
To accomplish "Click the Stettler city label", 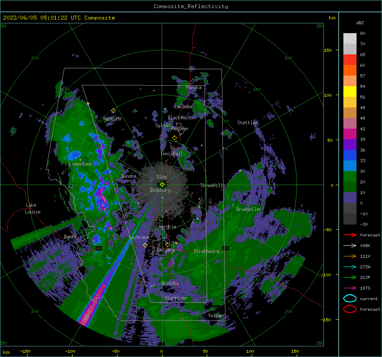I will coord(247,123).
